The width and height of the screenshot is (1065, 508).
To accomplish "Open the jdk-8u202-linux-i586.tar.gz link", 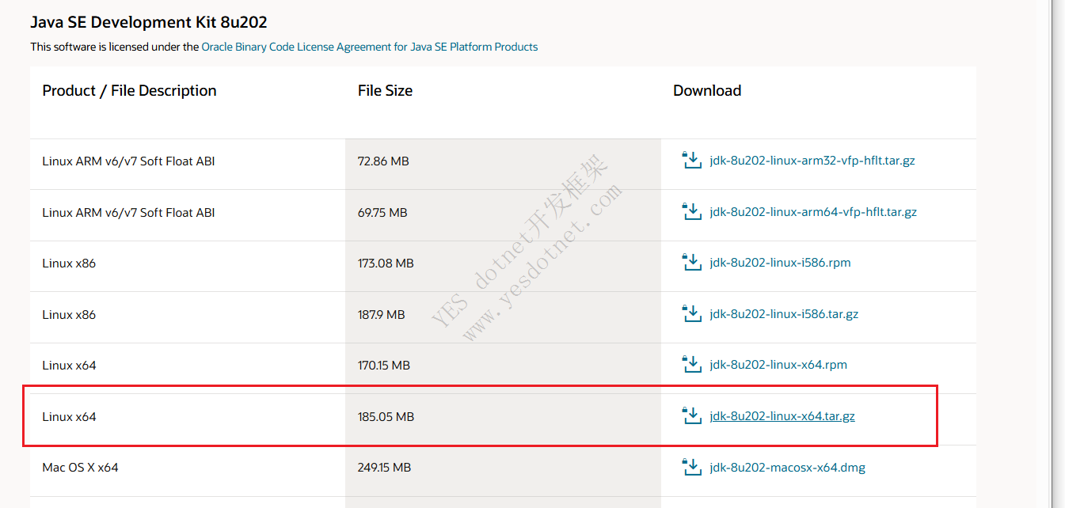I will coord(785,314).
